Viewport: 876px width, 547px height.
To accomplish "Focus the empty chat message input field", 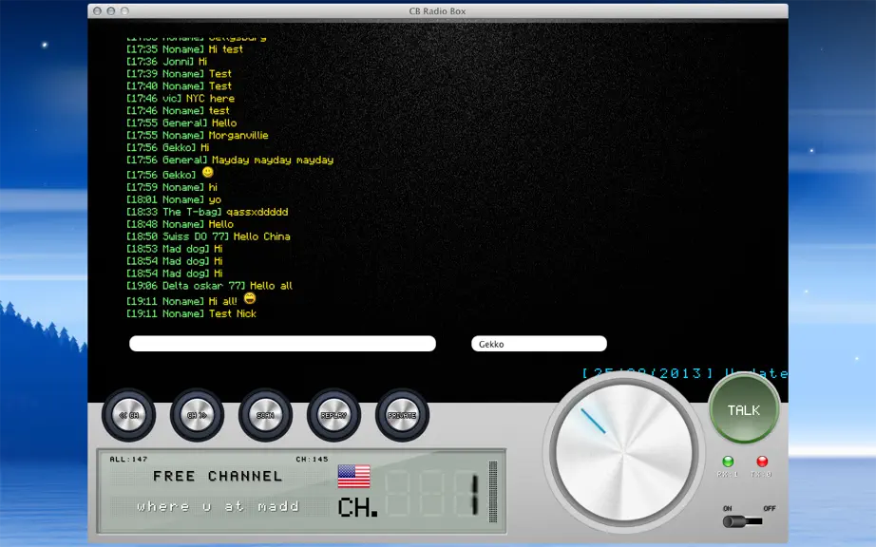I will (x=282, y=344).
